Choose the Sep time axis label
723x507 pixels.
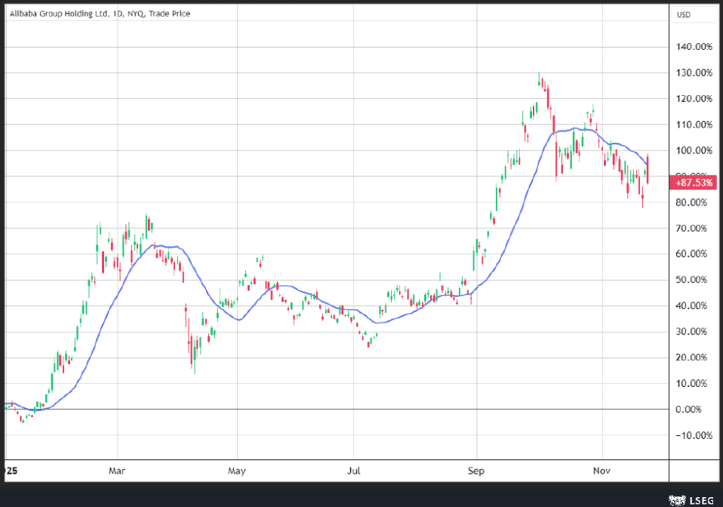pyautogui.click(x=476, y=471)
